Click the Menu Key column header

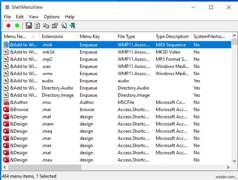[90, 36]
